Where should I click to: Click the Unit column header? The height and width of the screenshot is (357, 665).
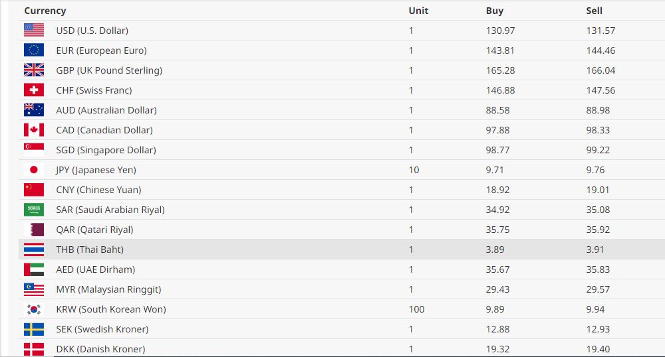click(418, 11)
